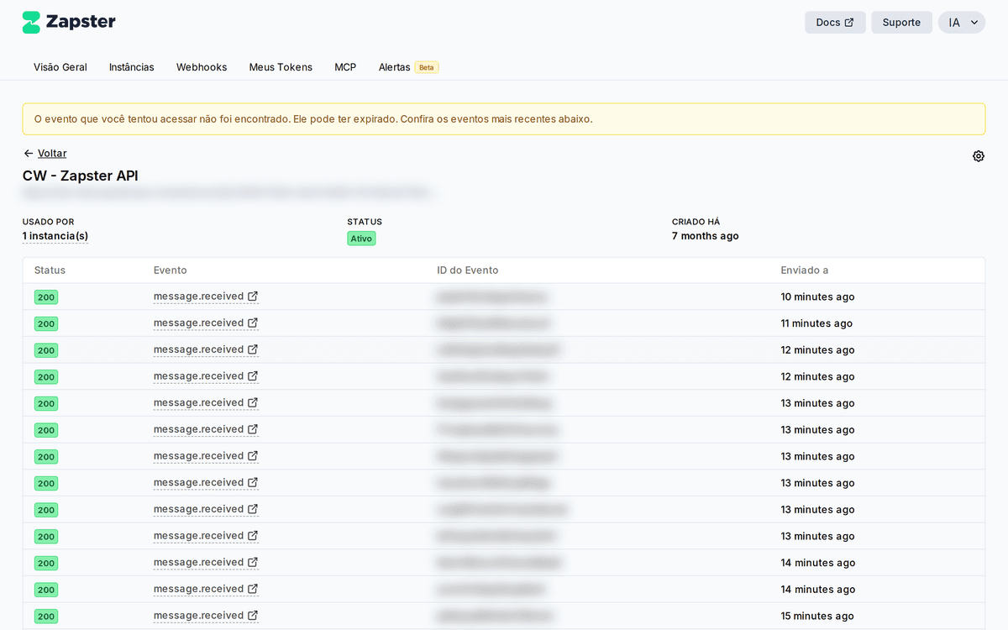Open the MCP tab
The height and width of the screenshot is (630, 1008).
click(x=345, y=66)
